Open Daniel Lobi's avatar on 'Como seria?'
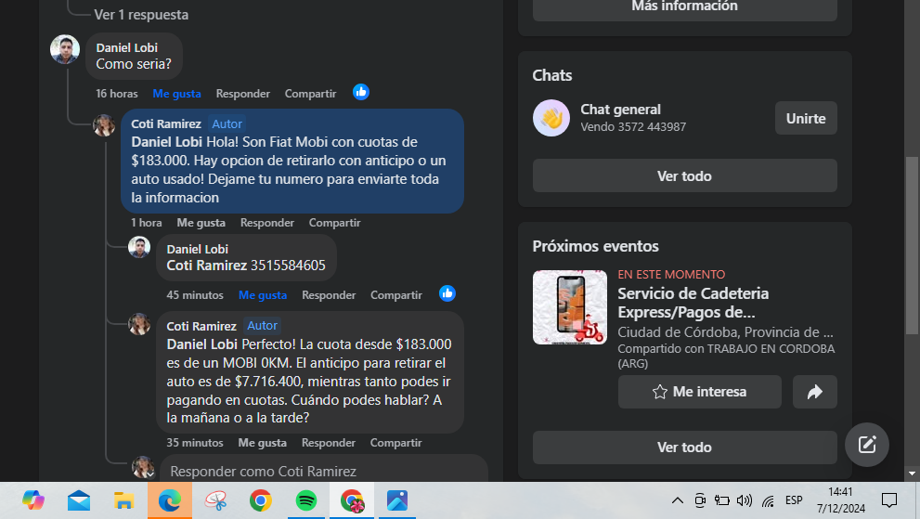Image resolution: width=920 pixels, height=519 pixels. (65, 49)
